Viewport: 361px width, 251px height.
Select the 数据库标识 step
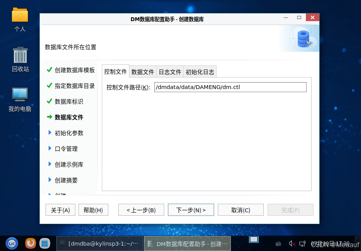pyautogui.click(x=69, y=102)
